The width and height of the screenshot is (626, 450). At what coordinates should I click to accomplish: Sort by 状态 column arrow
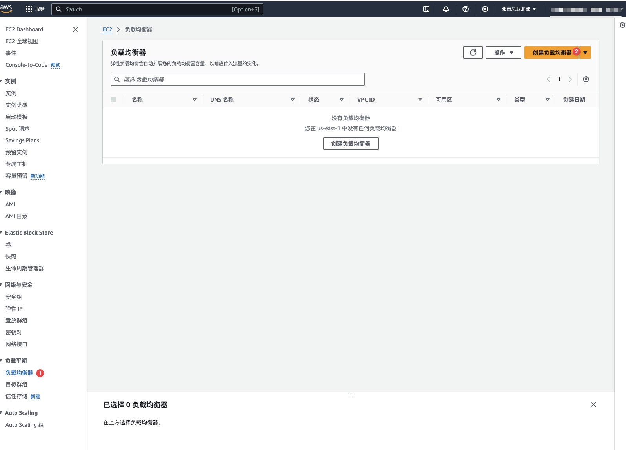[342, 100]
